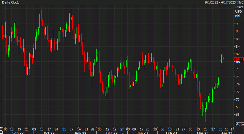Click the small square handle above Dec 27 label
Screen dimensions: 244x134
pos(122,128)
